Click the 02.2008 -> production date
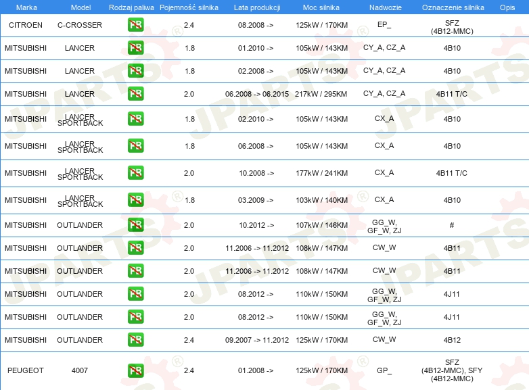 (256, 71)
